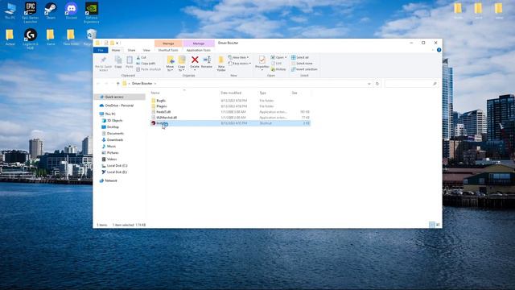Screen dimensions: 515x290
Task: Open Discord desktop shortcut
Action: [x=71, y=10]
